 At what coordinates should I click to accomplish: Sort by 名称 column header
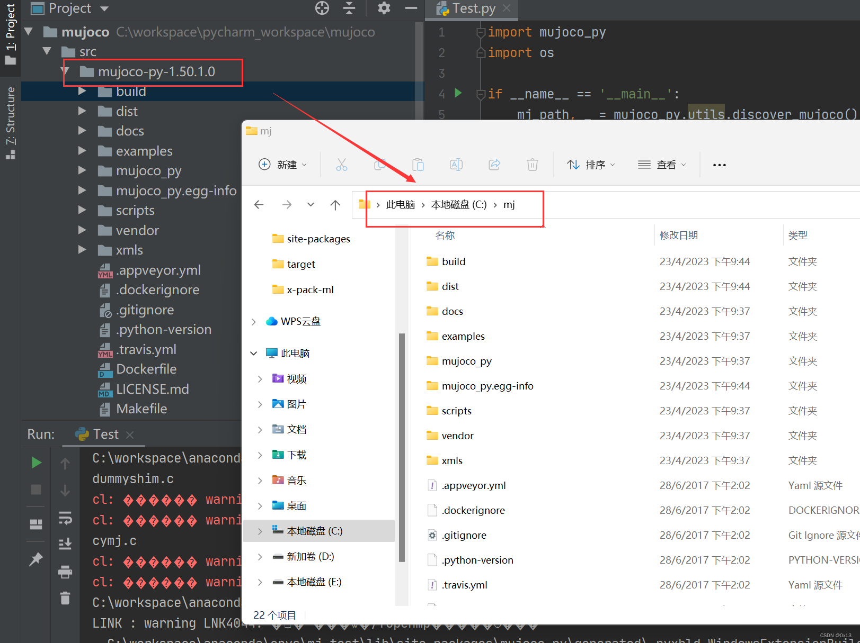[x=445, y=236]
